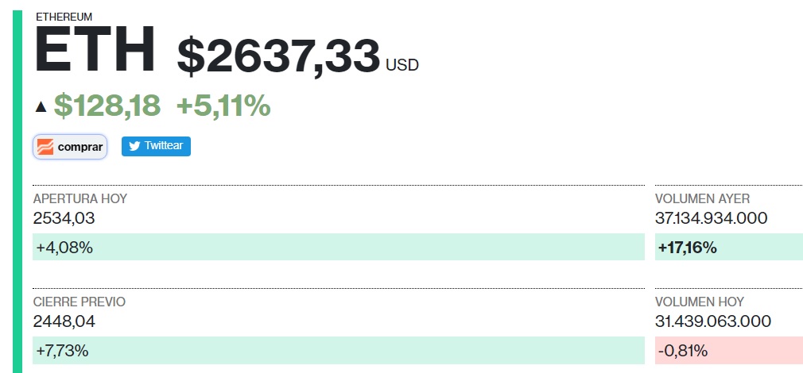Click the VOLUMEN AYER heading
Image resolution: width=803 pixels, height=373 pixels.
click(x=702, y=198)
